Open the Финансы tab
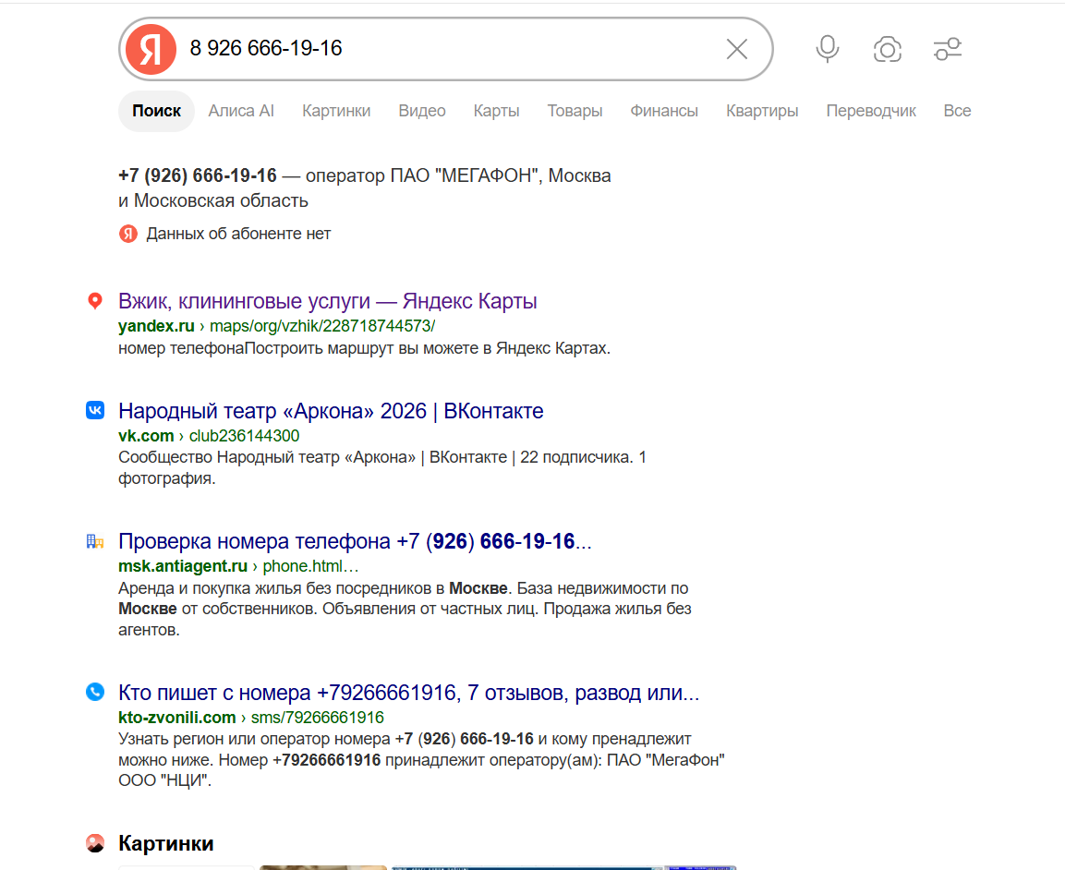The height and width of the screenshot is (870, 1065). tap(663, 111)
